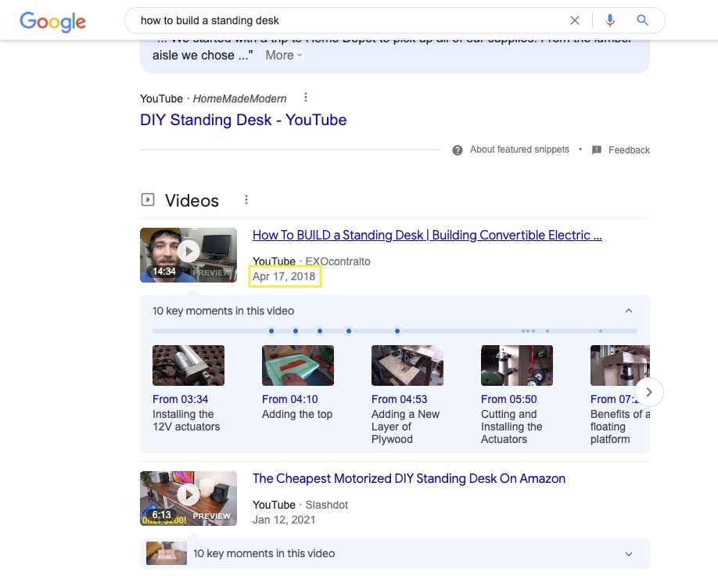Play the Slashdot video thumbnail preview
The width and height of the screenshot is (718, 576).
[x=188, y=499]
